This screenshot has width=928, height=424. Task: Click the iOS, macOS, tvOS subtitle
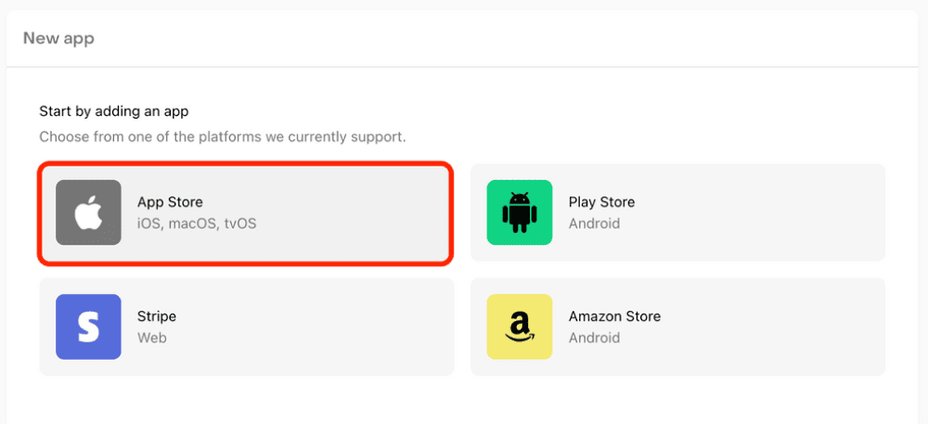click(x=197, y=224)
